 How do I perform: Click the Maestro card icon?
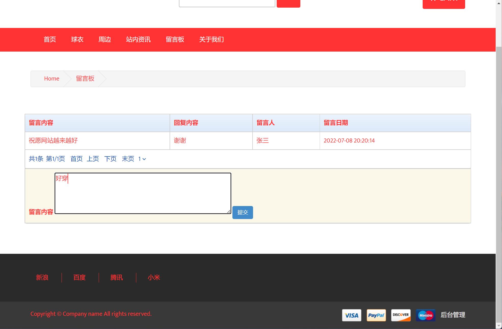tap(425, 315)
